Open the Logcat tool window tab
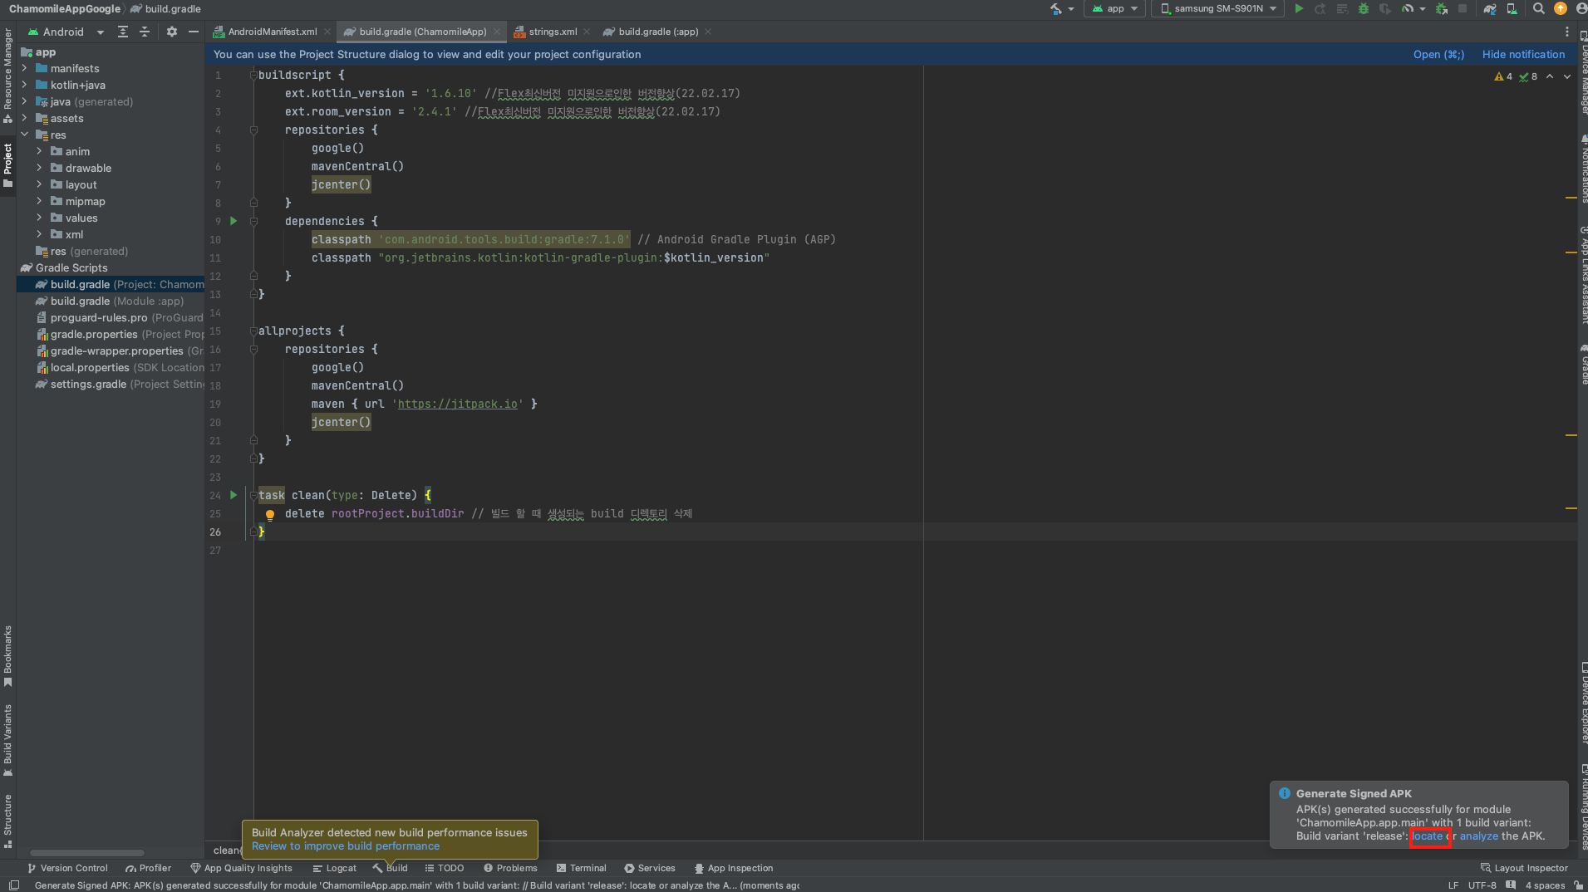 point(335,868)
